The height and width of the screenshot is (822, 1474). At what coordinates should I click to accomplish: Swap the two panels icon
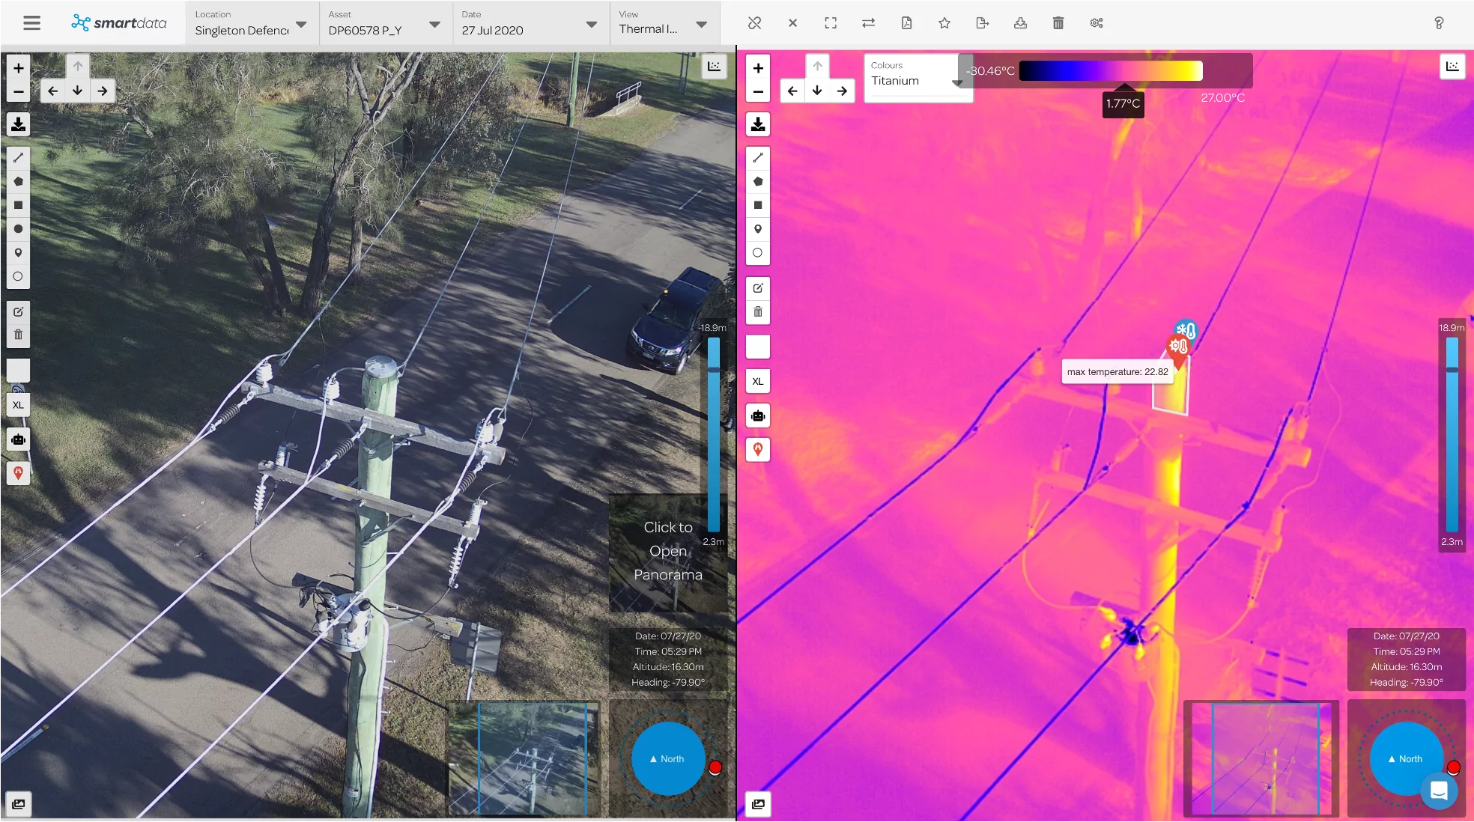point(869,23)
